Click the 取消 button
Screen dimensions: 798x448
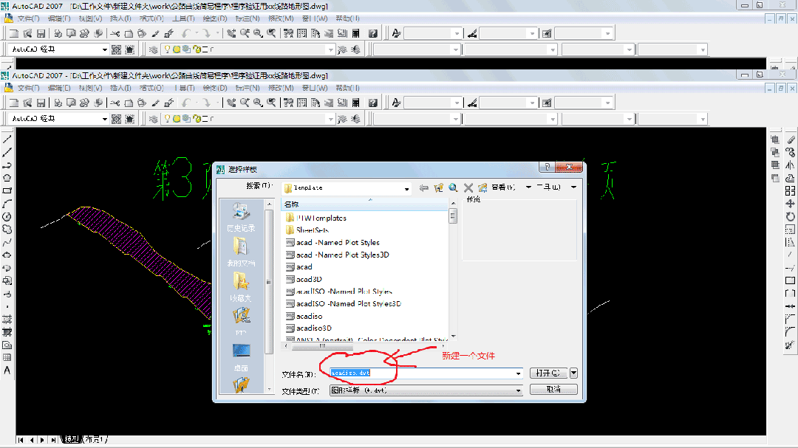click(553, 389)
